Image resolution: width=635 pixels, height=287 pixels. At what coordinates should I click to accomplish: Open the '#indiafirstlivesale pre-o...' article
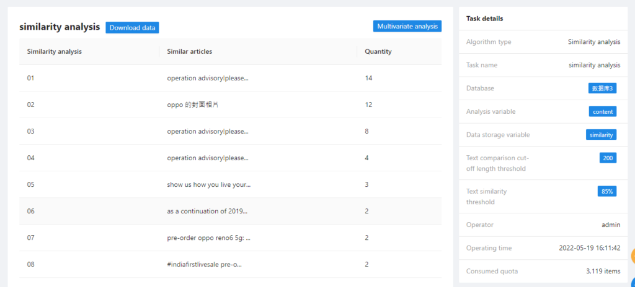tap(204, 265)
